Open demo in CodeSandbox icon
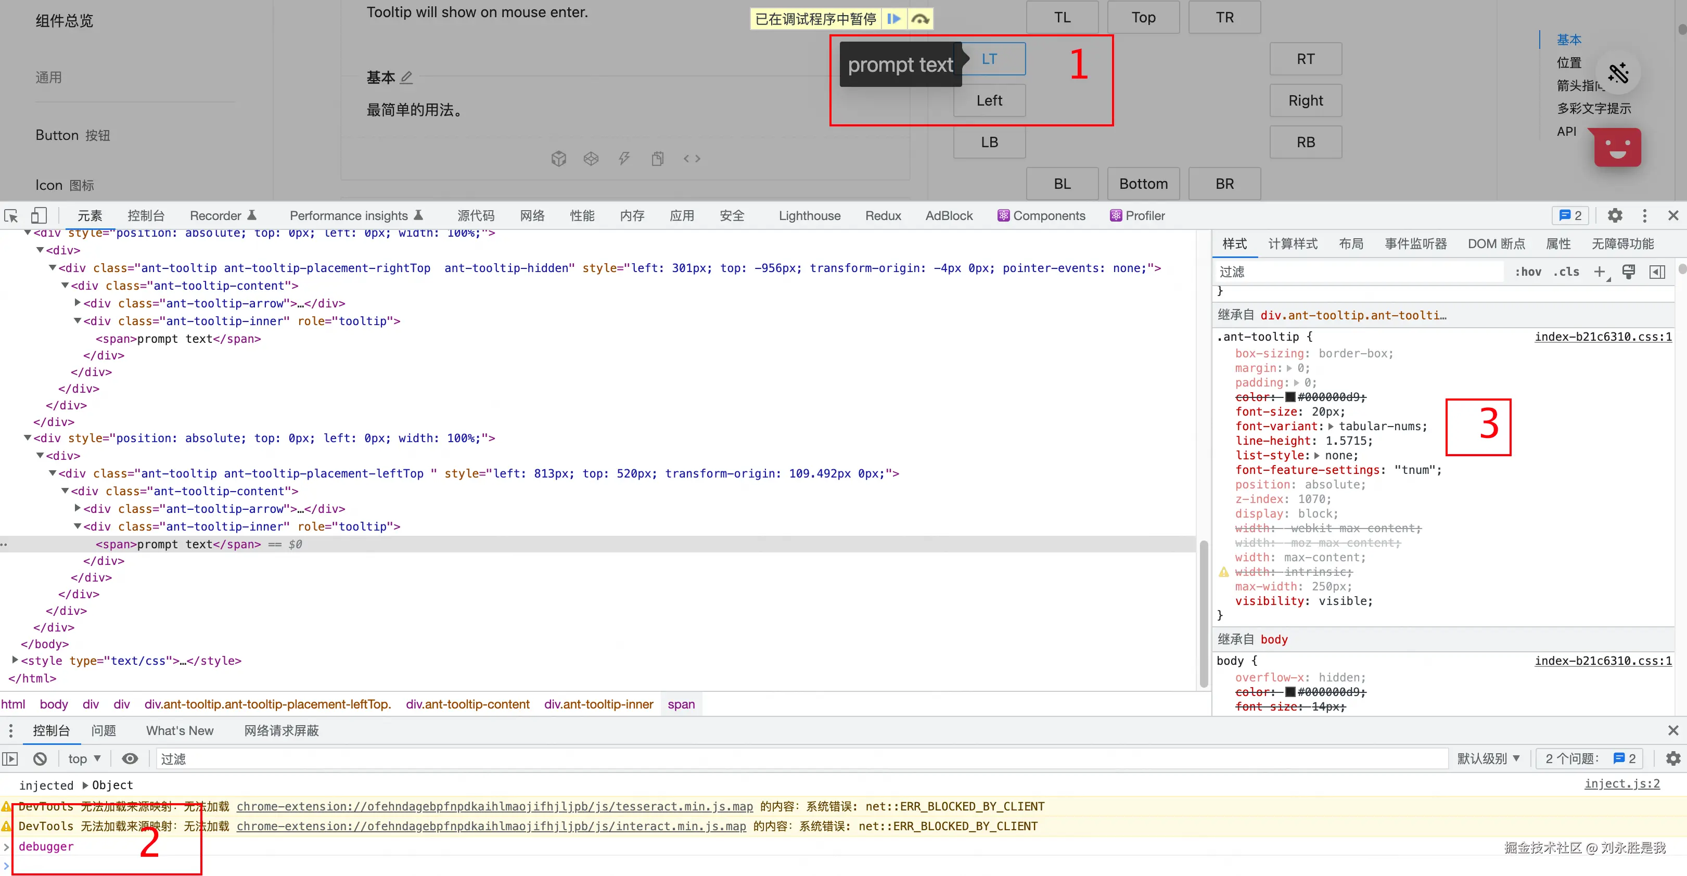This screenshot has height=876, width=1687. [x=559, y=159]
